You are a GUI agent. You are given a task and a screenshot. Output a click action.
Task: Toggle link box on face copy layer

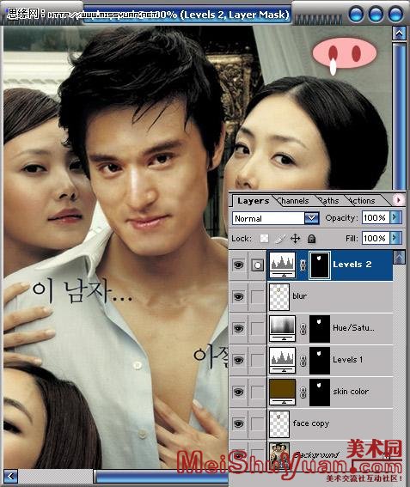[x=257, y=423]
